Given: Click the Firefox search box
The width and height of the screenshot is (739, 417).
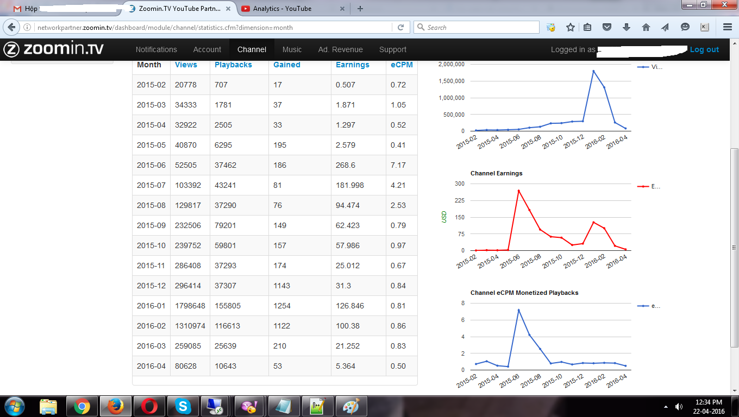Looking at the screenshot, I should (476, 27).
